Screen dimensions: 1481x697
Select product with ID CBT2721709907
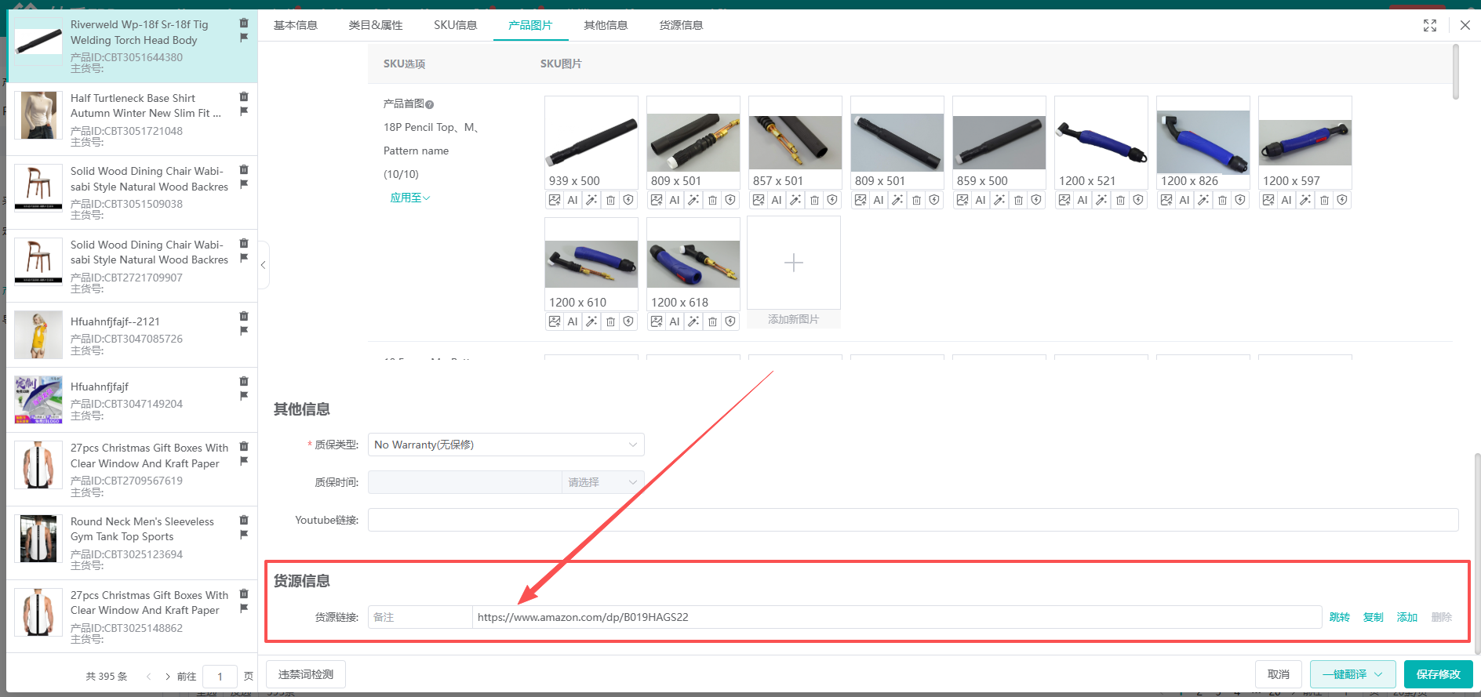[x=132, y=267]
